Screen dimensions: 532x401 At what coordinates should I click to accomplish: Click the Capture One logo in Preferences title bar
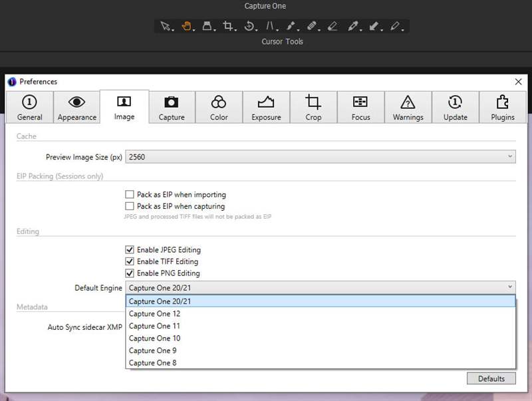pos(12,82)
